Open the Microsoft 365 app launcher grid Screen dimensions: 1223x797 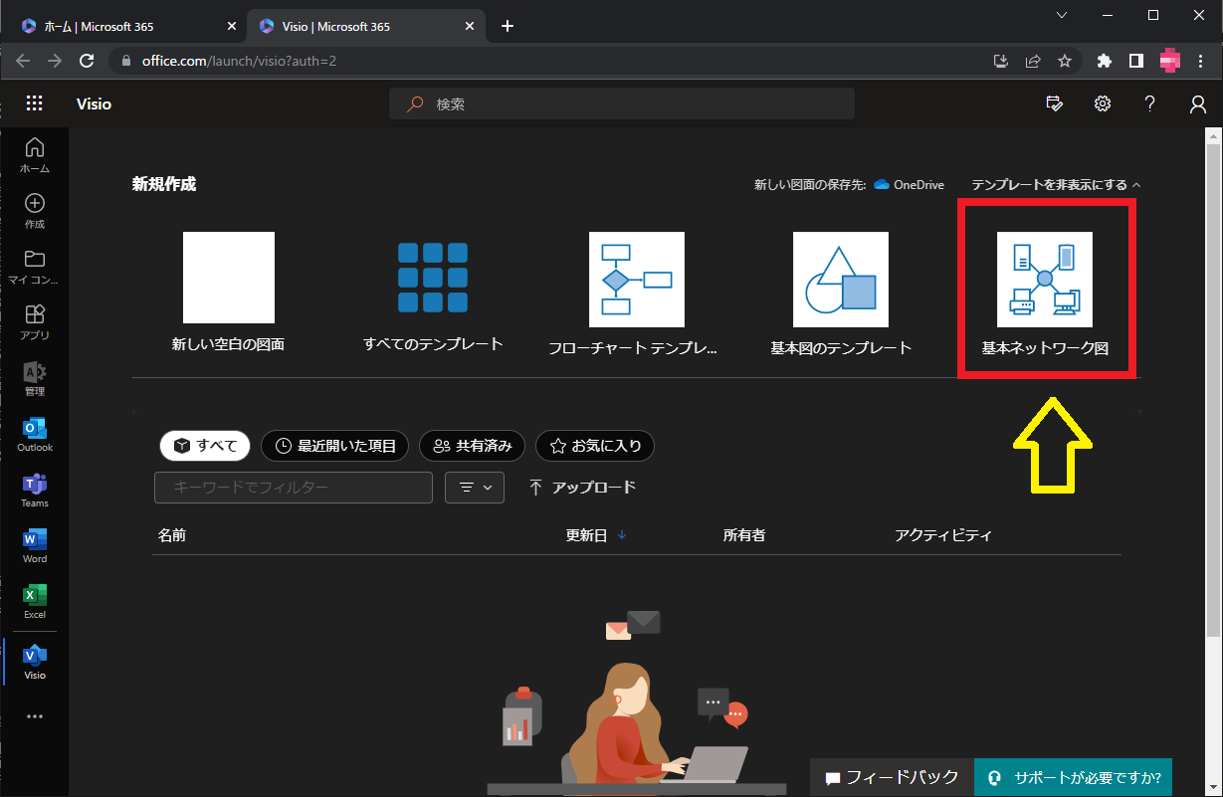[35, 103]
